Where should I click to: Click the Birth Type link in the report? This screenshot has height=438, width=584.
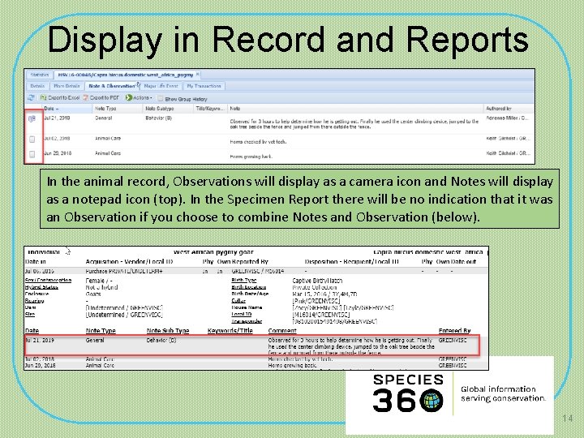click(244, 280)
